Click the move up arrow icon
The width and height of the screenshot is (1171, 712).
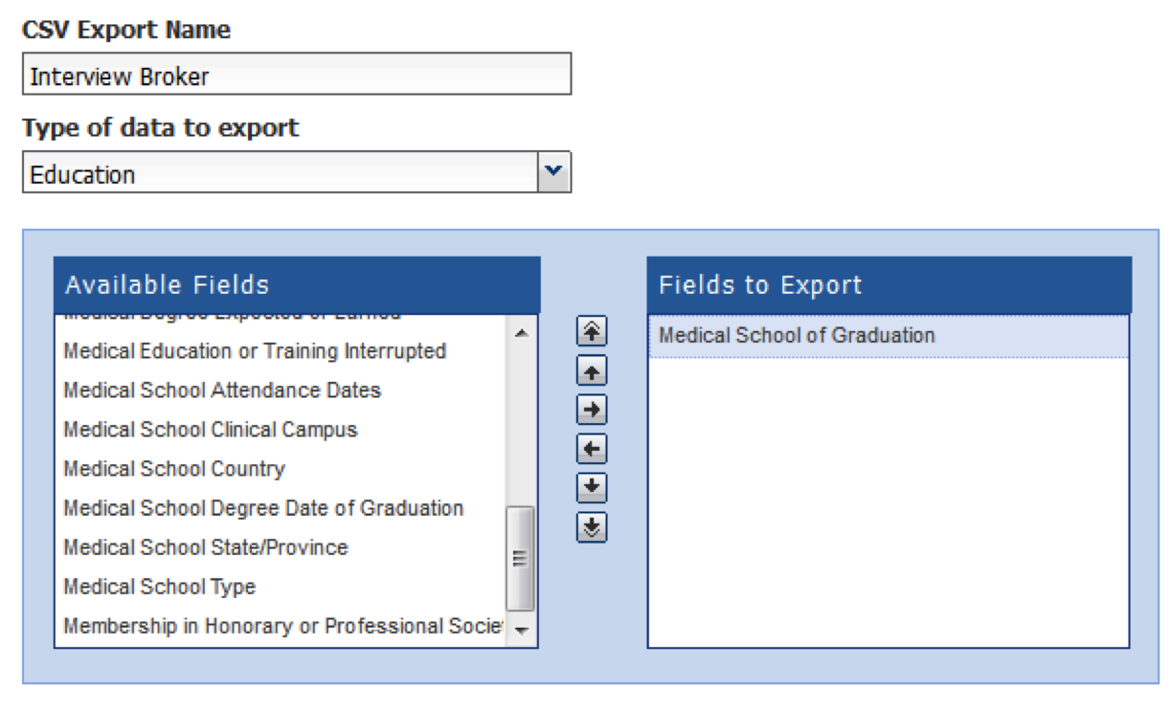592,370
